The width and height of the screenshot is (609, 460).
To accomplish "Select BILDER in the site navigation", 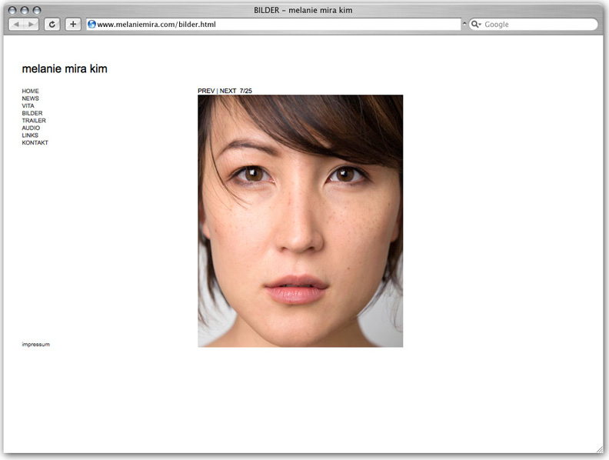I will (x=32, y=113).
